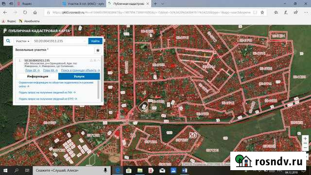Click the cadastral number search field
Image resolution: width=311 pixels, height=175 pixels.
tap(59, 41)
